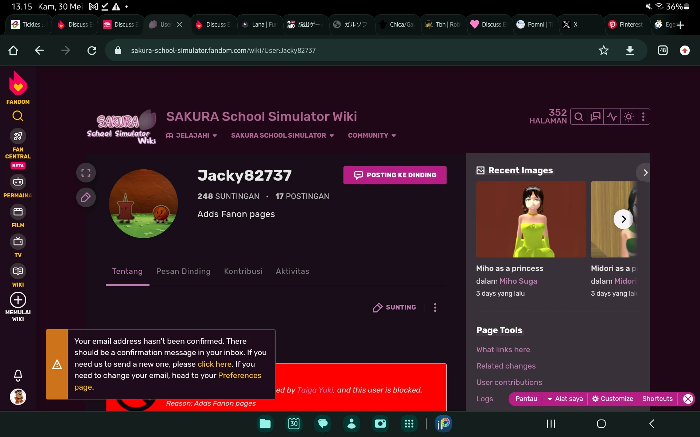Open the wiki search magnifying glass
700x437 pixels.
pos(579,117)
